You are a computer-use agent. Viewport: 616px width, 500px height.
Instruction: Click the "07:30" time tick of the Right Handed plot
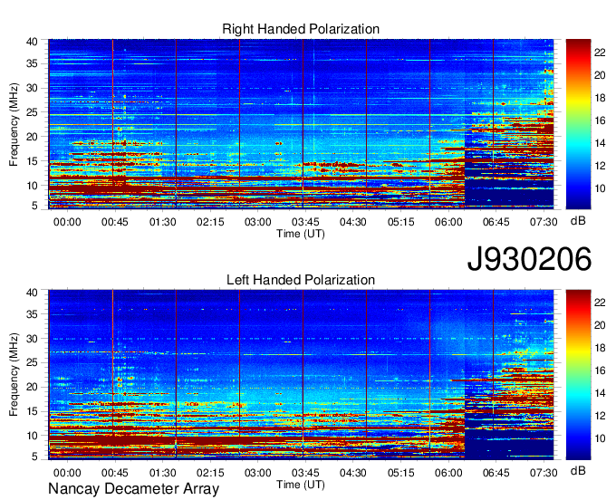[x=544, y=222]
